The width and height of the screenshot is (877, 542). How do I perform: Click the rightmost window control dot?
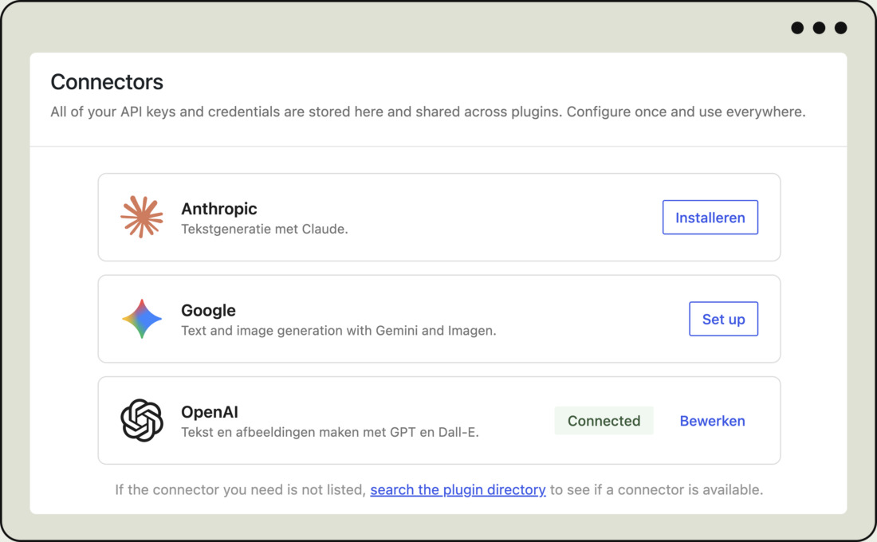pyautogui.click(x=840, y=27)
